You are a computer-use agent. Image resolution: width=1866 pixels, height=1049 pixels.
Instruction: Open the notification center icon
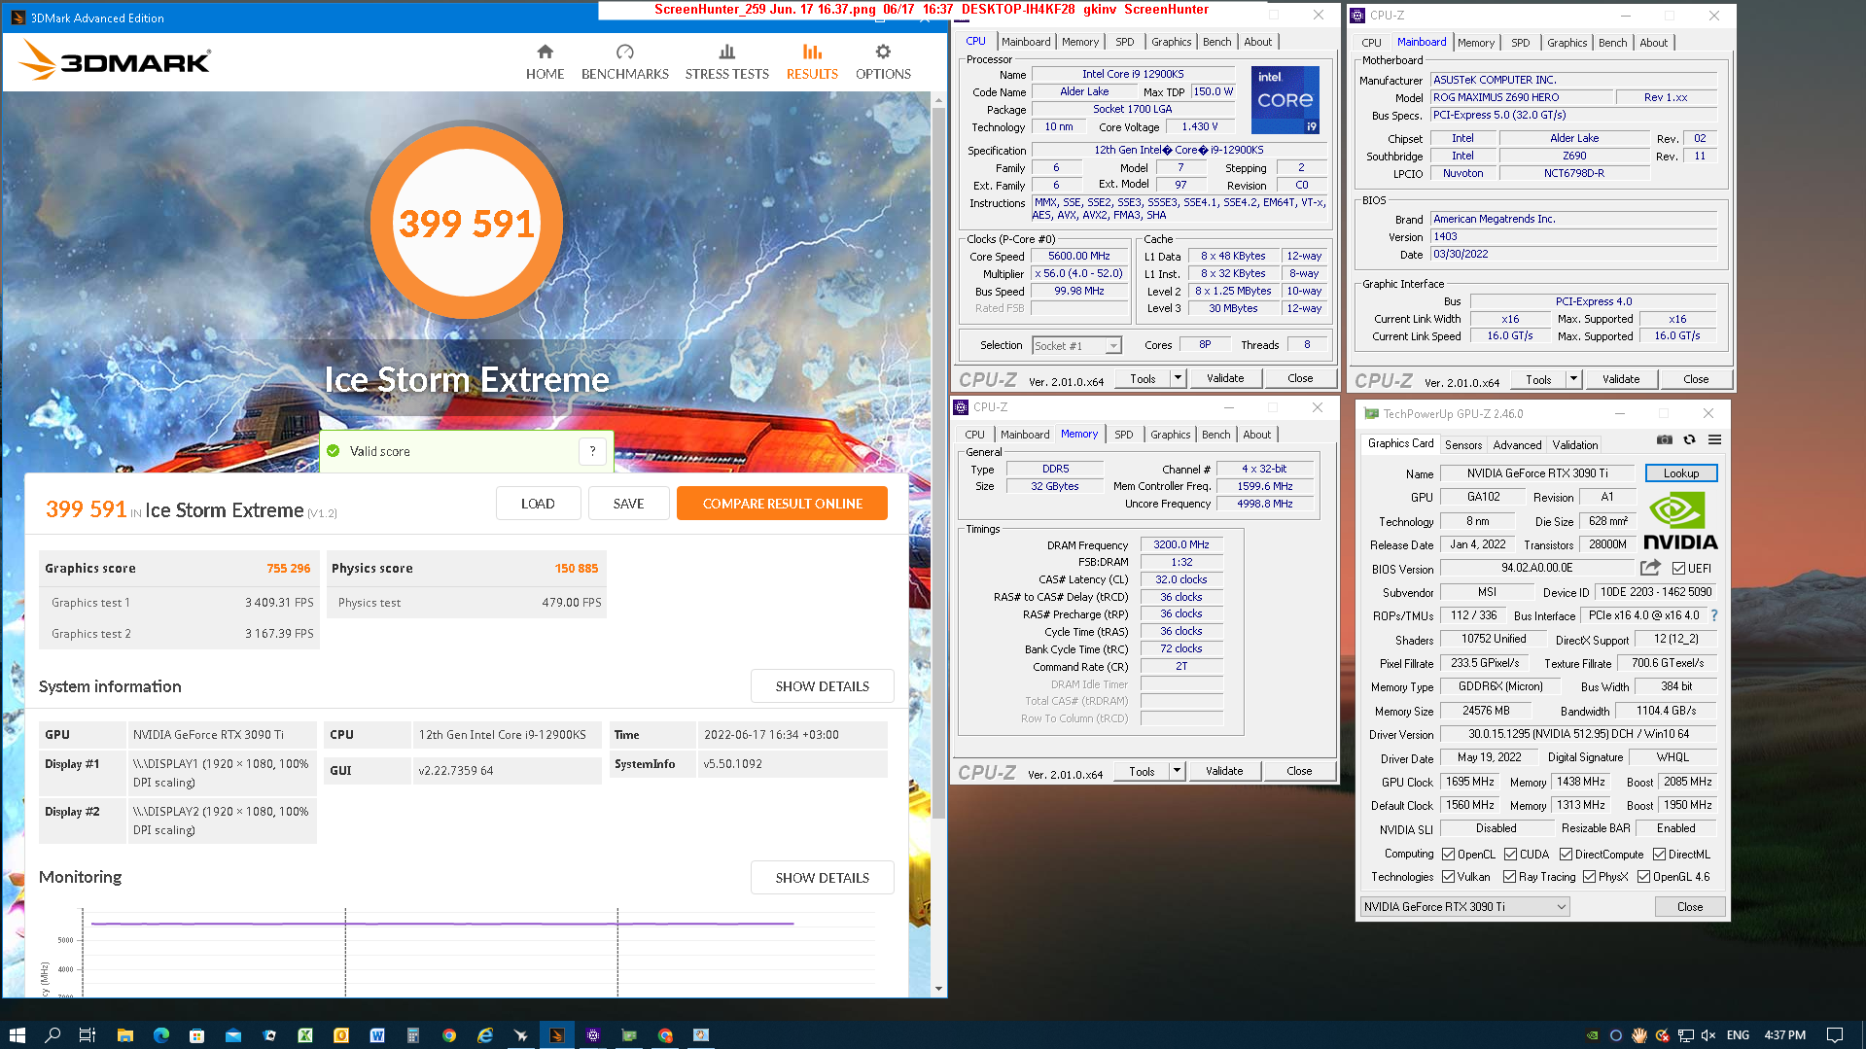pos(1835,1034)
